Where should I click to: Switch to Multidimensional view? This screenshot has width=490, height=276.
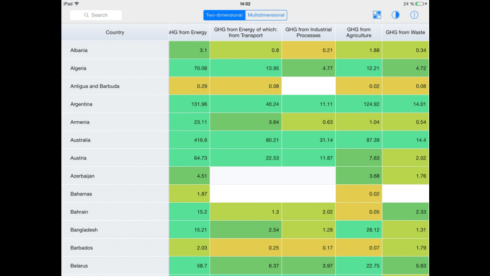click(266, 15)
